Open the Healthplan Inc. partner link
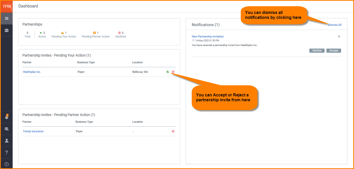The image size is (354, 169). [x=32, y=72]
